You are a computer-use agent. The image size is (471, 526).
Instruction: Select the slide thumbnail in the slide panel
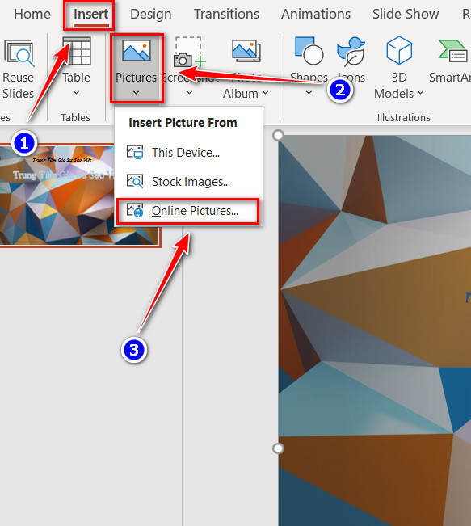[80, 196]
